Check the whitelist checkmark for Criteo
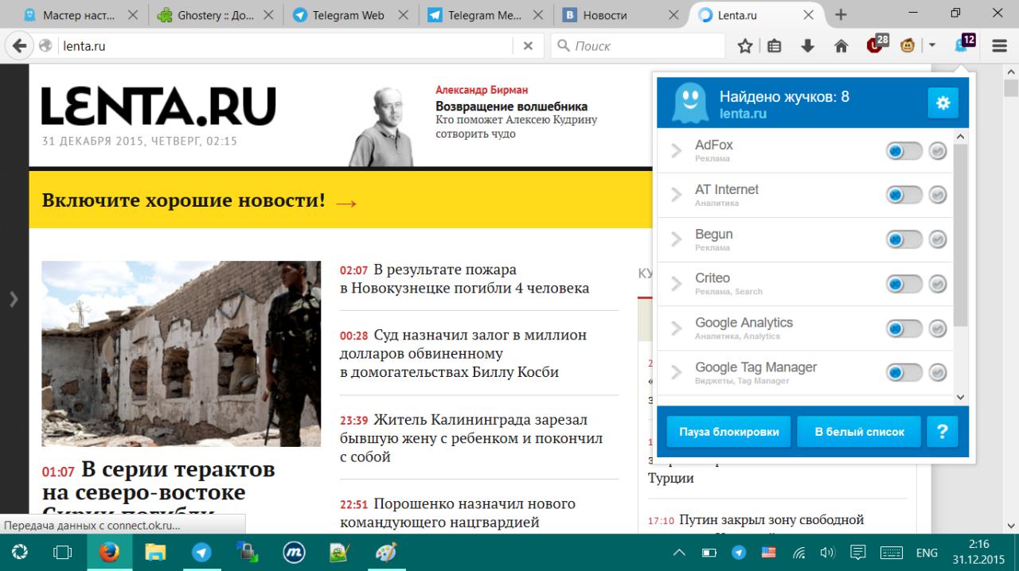1019x571 pixels. click(x=938, y=284)
